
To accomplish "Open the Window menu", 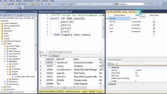I will (x=45, y=1).
